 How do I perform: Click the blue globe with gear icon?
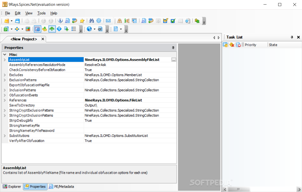click(x=89, y=29)
